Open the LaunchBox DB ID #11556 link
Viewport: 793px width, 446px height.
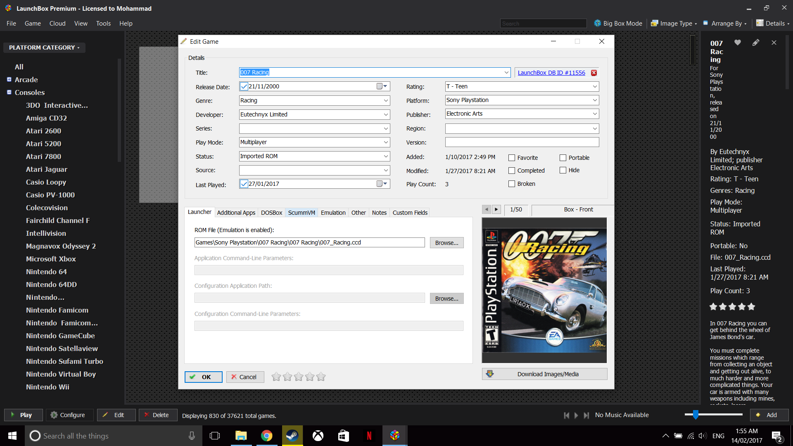(551, 73)
